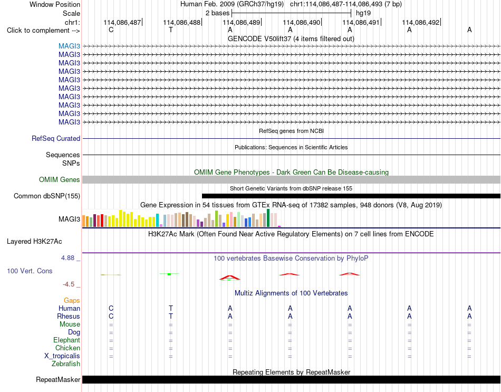The width and height of the screenshot is (501, 392).
Task: Click MAGI3 label beside GTEx expression bars
Action: (x=69, y=219)
